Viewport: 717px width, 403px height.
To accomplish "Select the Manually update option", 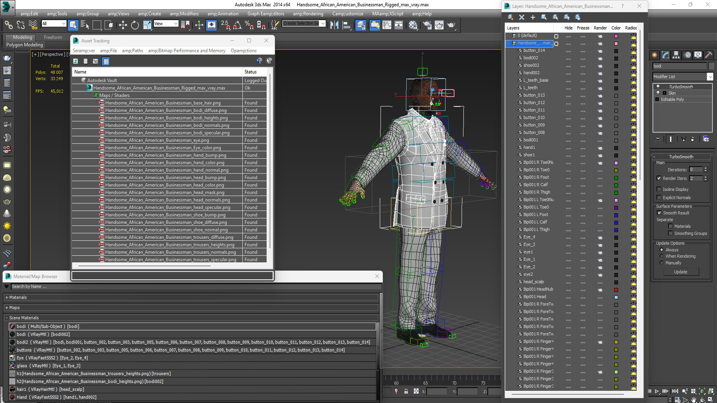I will (x=661, y=263).
